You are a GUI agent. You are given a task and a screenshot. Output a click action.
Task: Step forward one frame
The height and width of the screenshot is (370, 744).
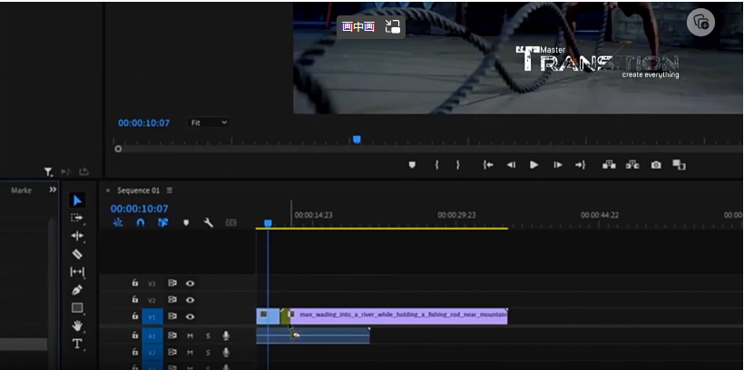pyautogui.click(x=558, y=165)
